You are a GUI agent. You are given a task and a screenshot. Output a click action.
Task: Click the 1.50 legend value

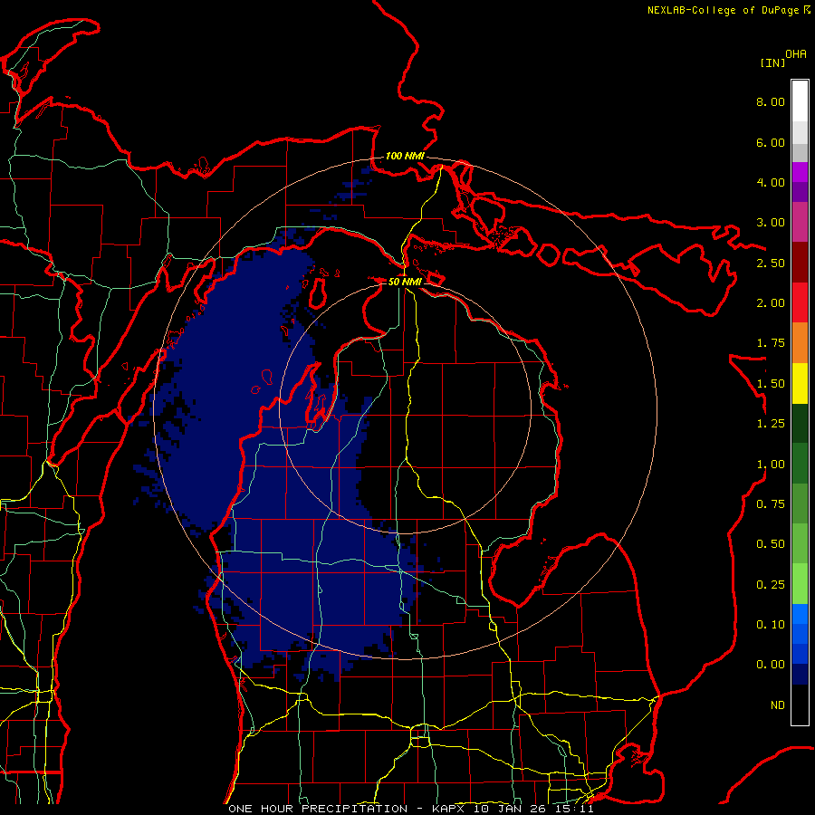point(771,384)
